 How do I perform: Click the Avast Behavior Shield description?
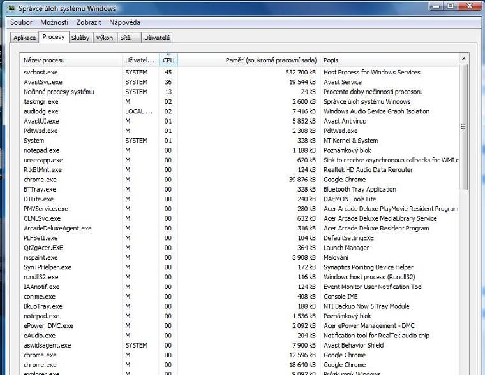[x=354, y=345]
